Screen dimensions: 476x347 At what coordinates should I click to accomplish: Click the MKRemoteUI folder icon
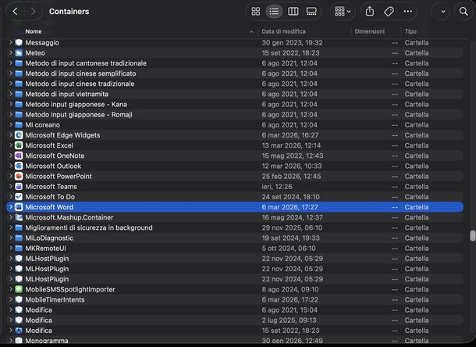point(19,249)
